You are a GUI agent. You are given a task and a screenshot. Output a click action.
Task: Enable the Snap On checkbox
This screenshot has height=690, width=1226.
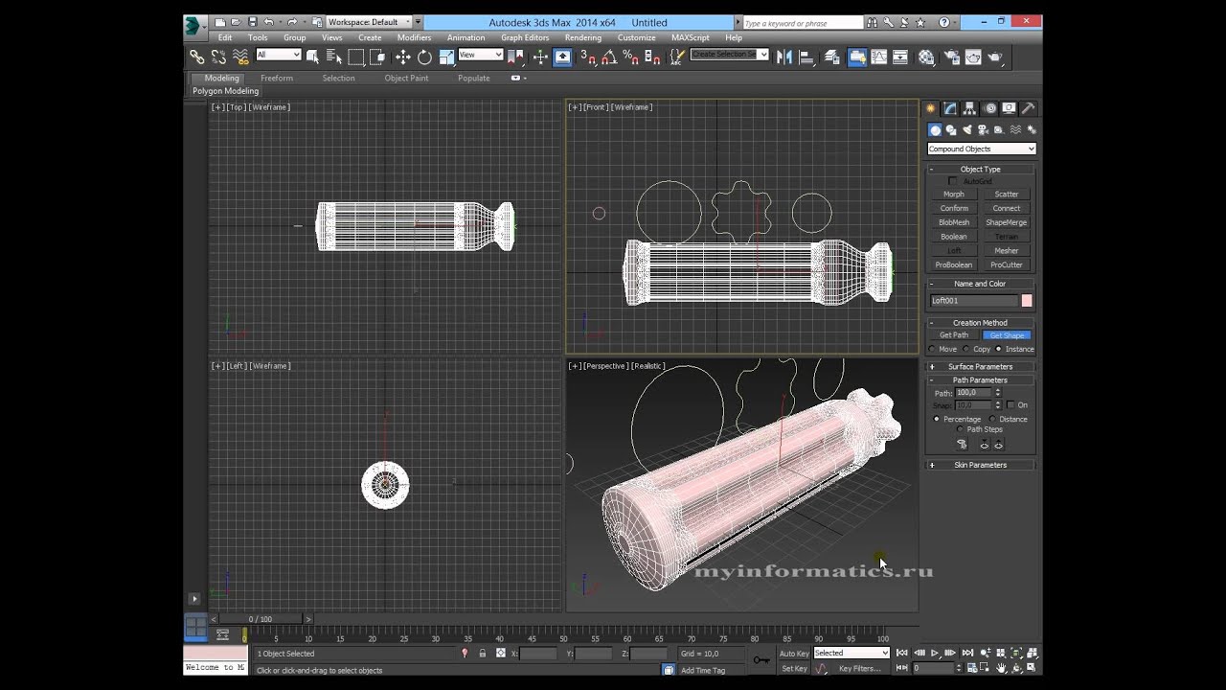(x=1010, y=405)
